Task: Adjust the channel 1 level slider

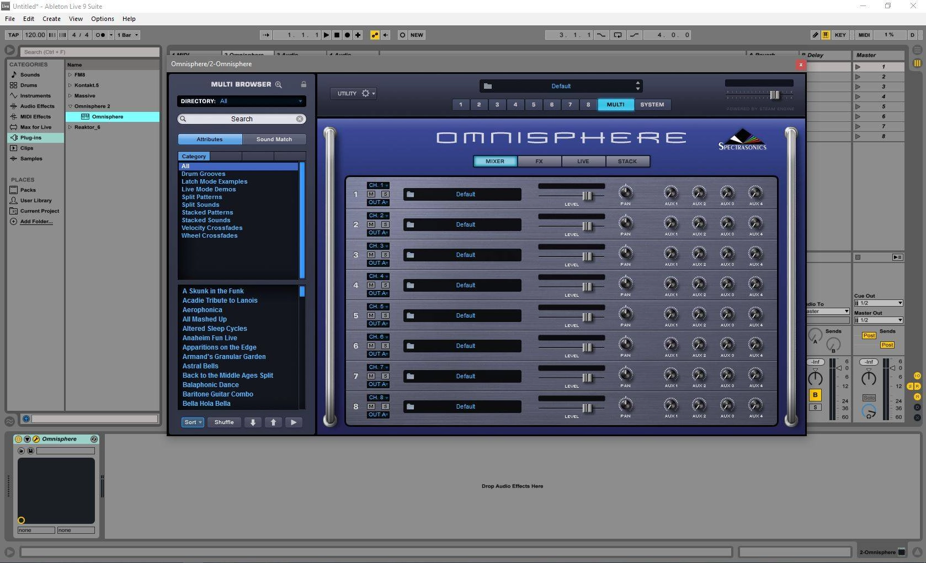Action: point(587,196)
